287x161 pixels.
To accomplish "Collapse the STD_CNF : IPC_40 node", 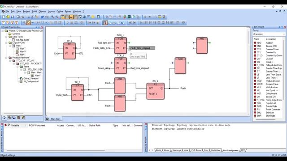I will 10,61.
